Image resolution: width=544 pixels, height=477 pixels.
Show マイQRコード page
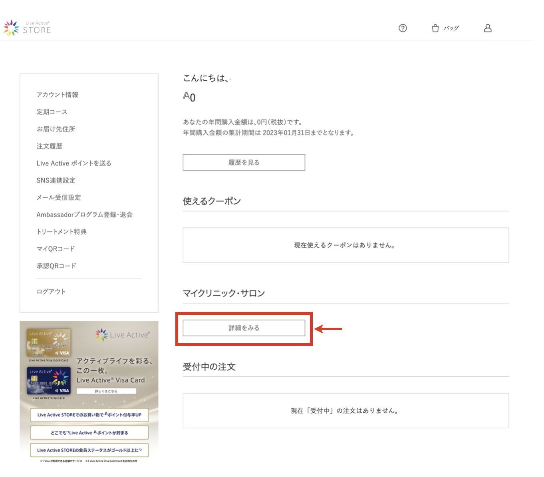click(x=56, y=249)
